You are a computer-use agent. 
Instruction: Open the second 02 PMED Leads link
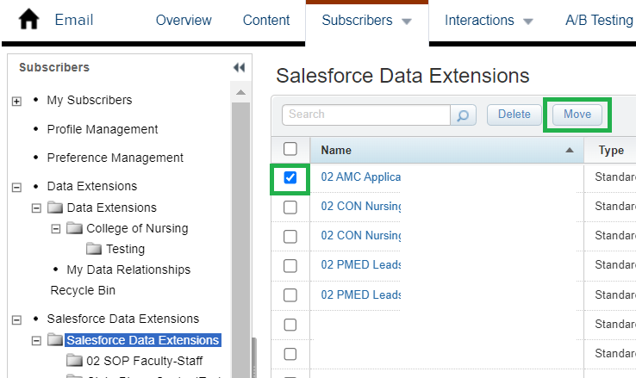point(360,294)
